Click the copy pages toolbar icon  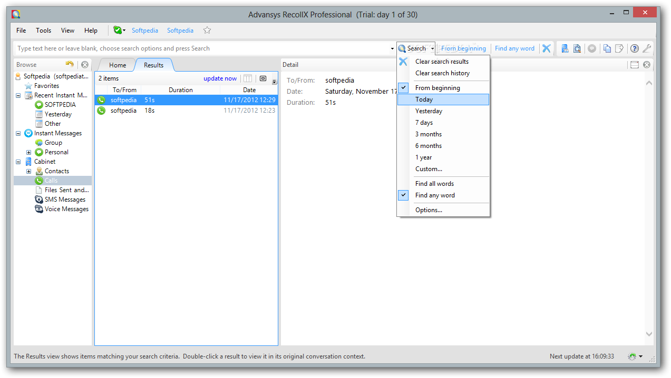[607, 48]
